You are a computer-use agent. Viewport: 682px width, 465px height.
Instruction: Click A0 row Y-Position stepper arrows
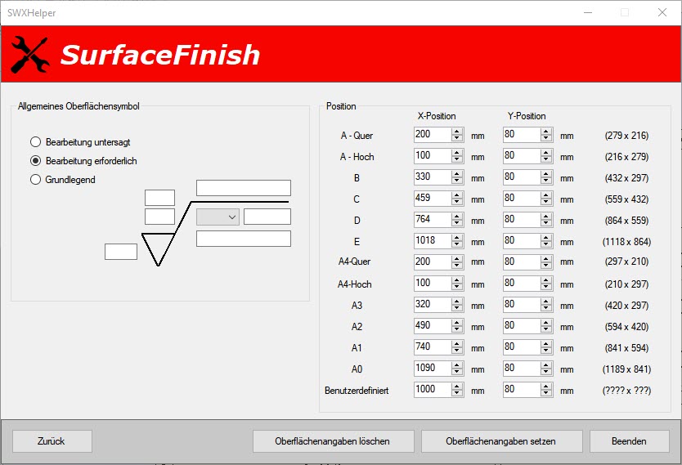(x=546, y=369)
